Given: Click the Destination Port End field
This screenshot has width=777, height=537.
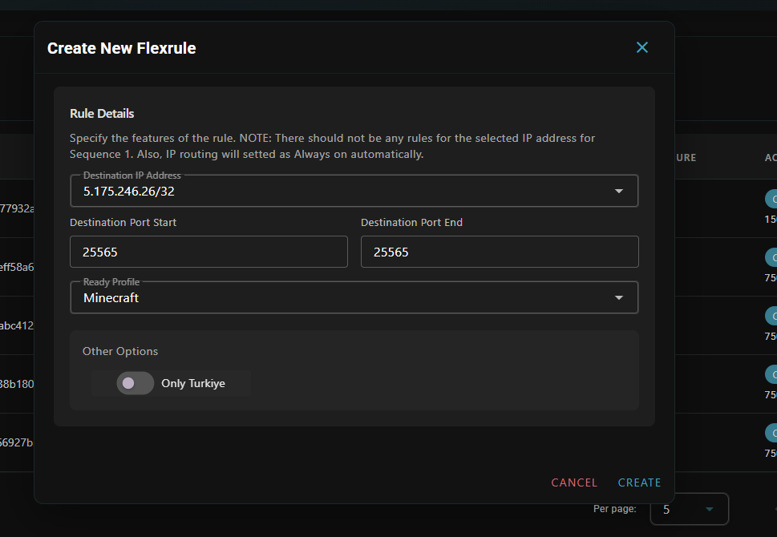Looking at the screenshot, I should pyautogui.click(x=500, y=252).
